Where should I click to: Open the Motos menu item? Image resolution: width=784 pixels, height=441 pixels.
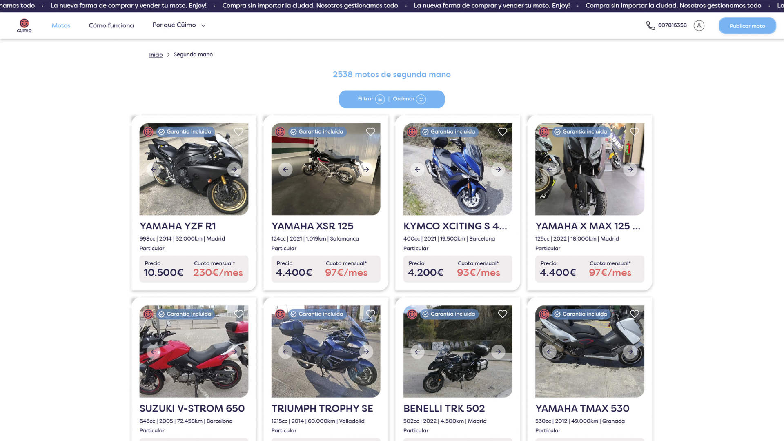tap(61, 25)
